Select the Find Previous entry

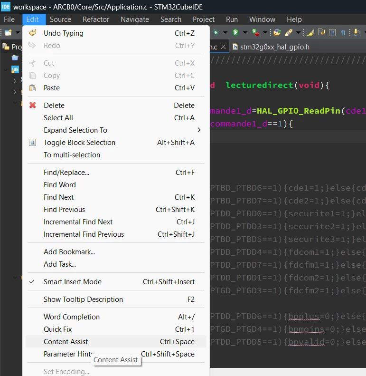tap(116, 210)
